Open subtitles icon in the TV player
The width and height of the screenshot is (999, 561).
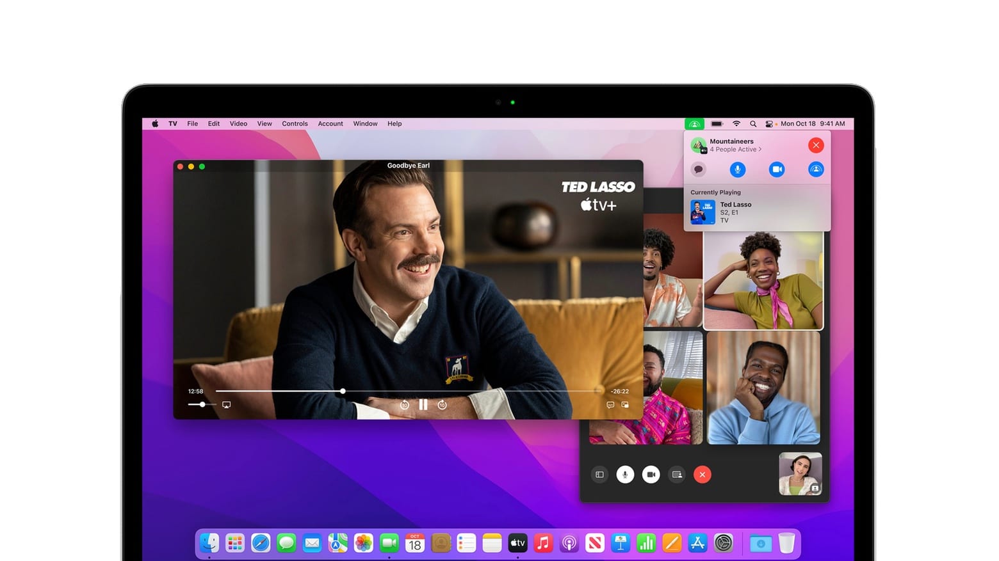(x=610, y=404)
